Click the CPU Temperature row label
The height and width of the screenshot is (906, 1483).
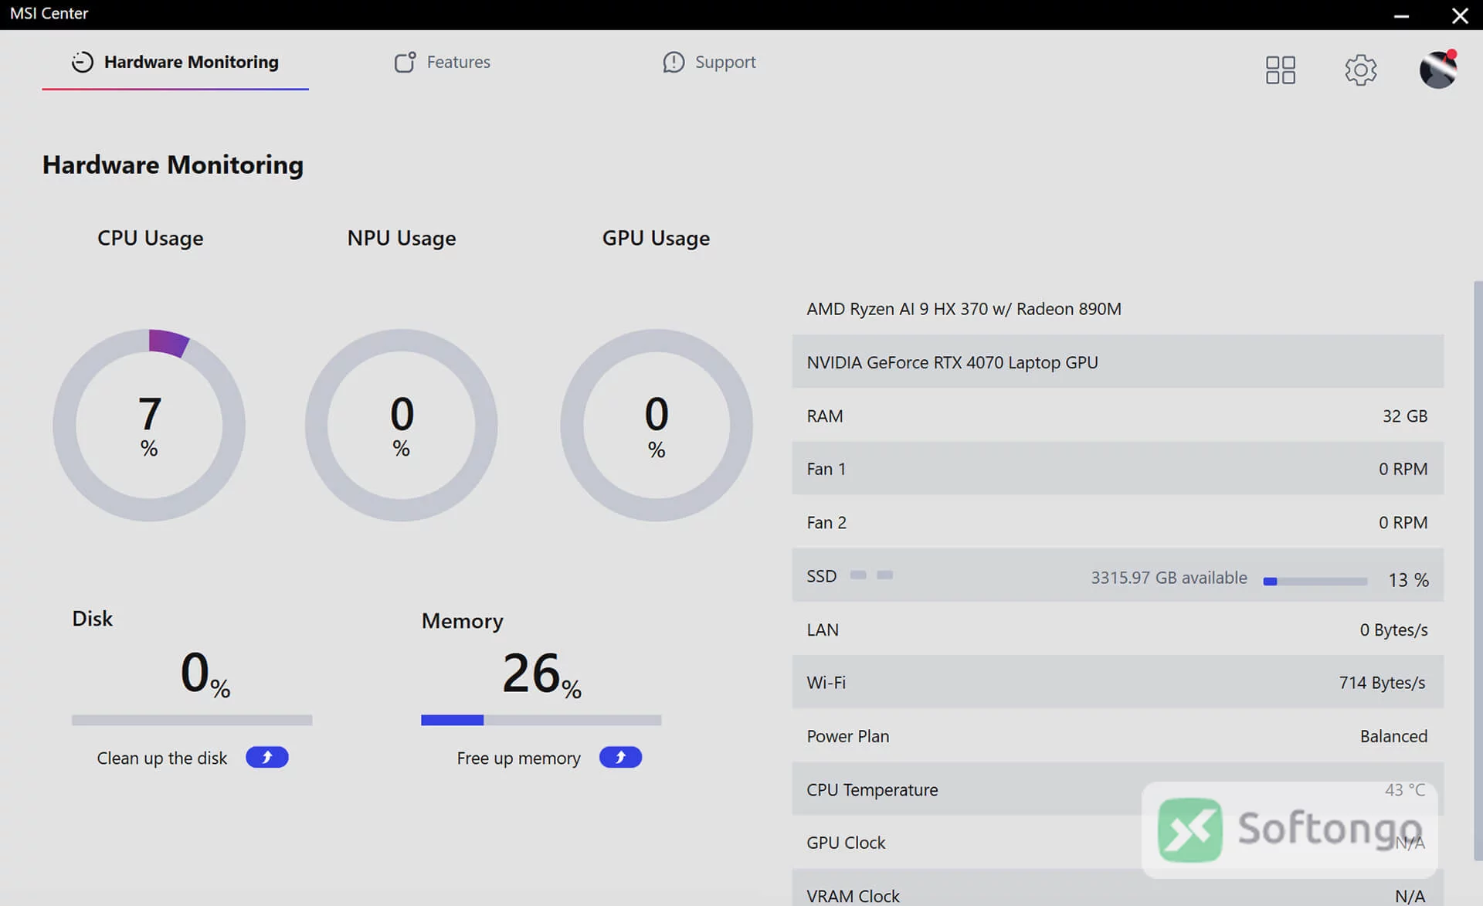click(x=872, y=790)
